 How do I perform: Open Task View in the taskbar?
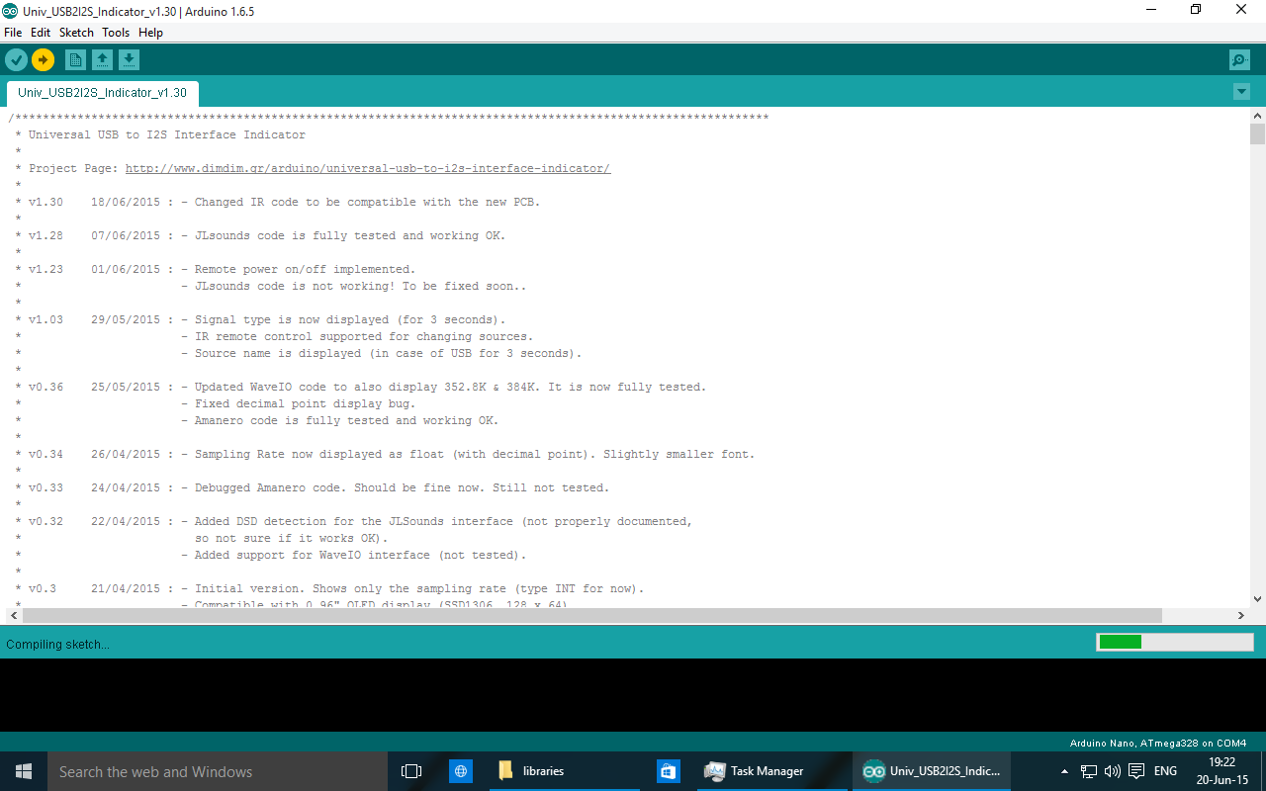pyautogui.click(x=411, y=771)
